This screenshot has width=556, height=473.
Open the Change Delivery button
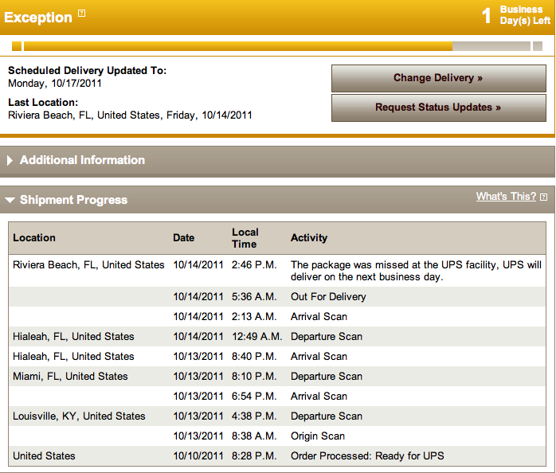pyautogui.click(x=439, y=78)
